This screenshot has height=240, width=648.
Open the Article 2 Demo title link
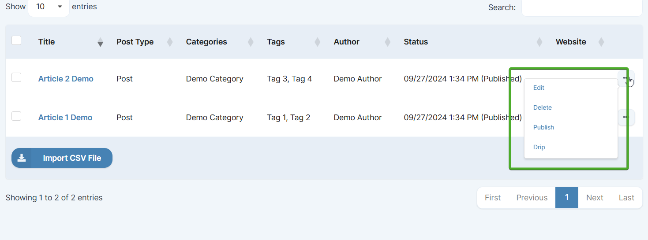pos(66,79)
